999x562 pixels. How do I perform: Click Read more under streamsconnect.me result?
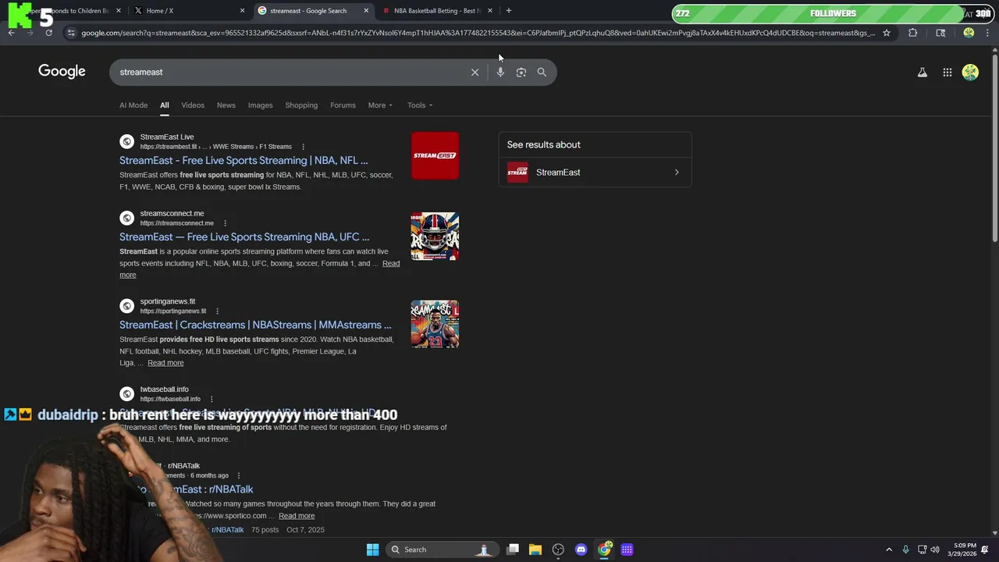click(x=391, y=264)
